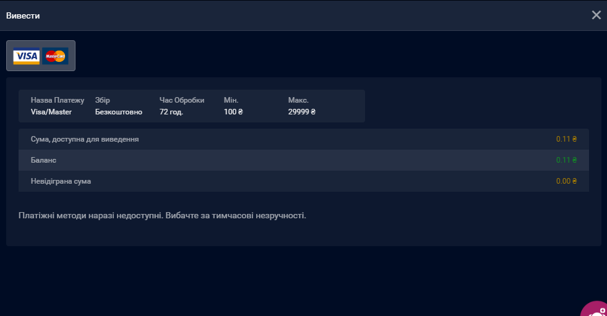Viewport: 607px width, 316px height.
Task: Click the maximum amount 29999 ₴
Action: pyautogui.click(x=302, y=112)
